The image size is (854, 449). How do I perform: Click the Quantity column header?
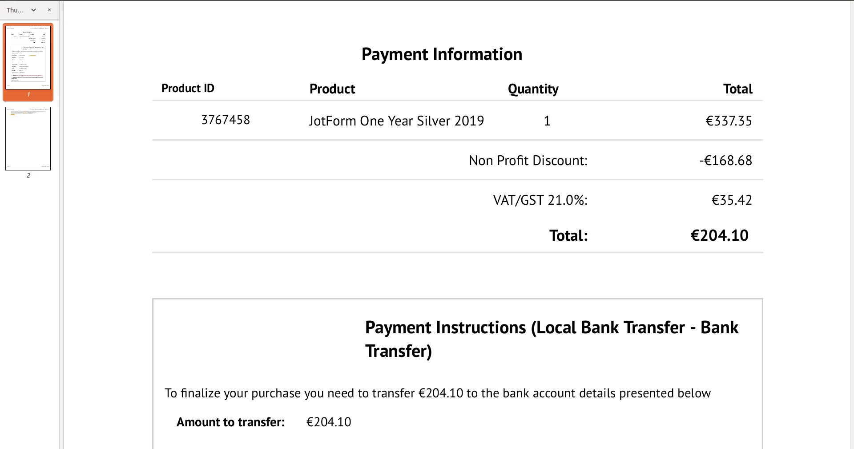(533, 89)
